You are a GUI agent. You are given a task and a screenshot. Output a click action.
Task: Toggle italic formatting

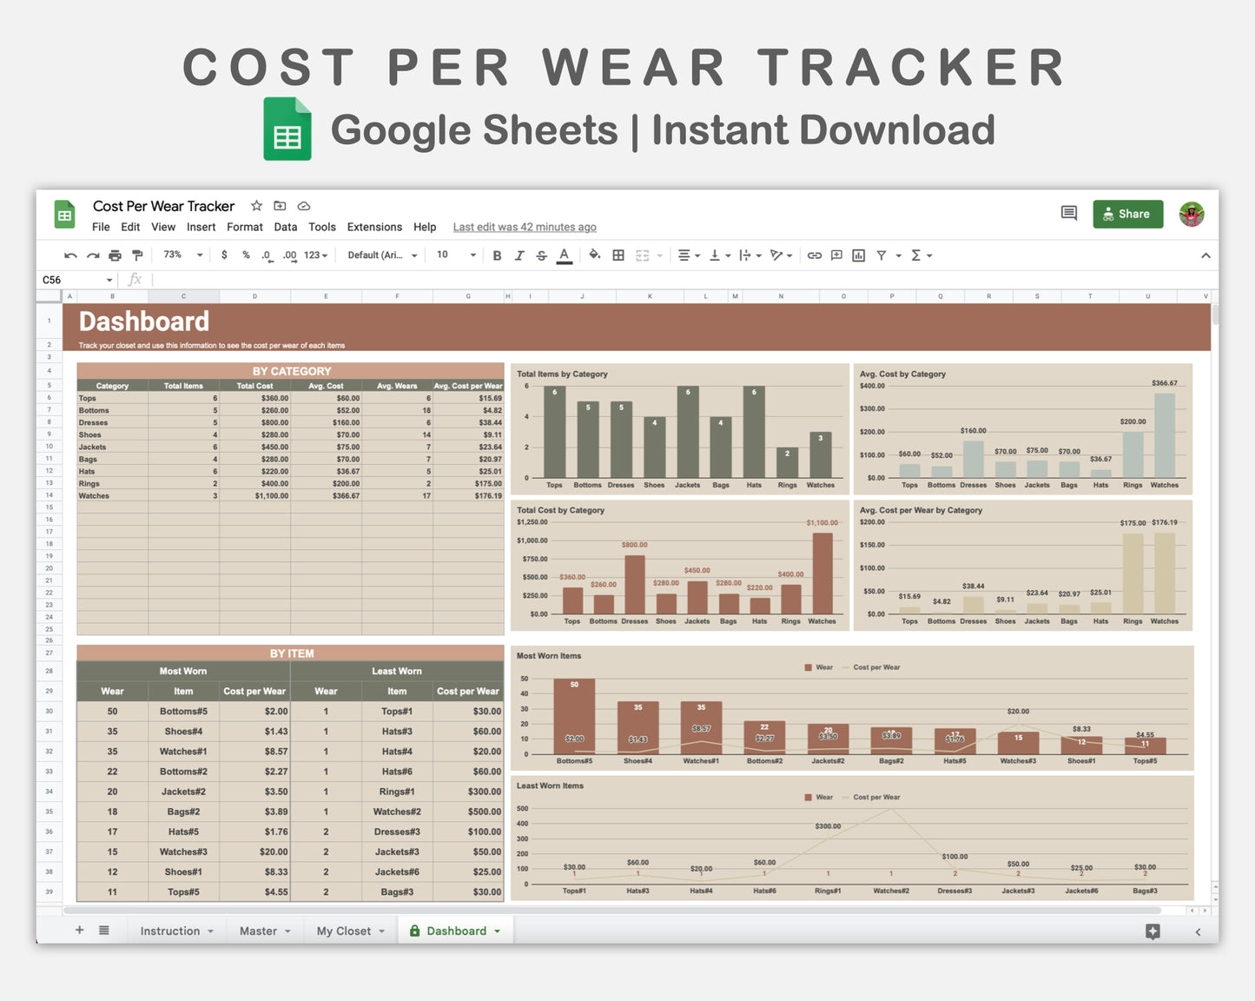(519, 255)
